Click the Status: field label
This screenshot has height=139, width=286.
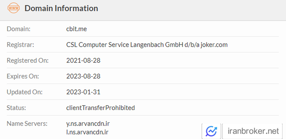click(x=17, y=108)
